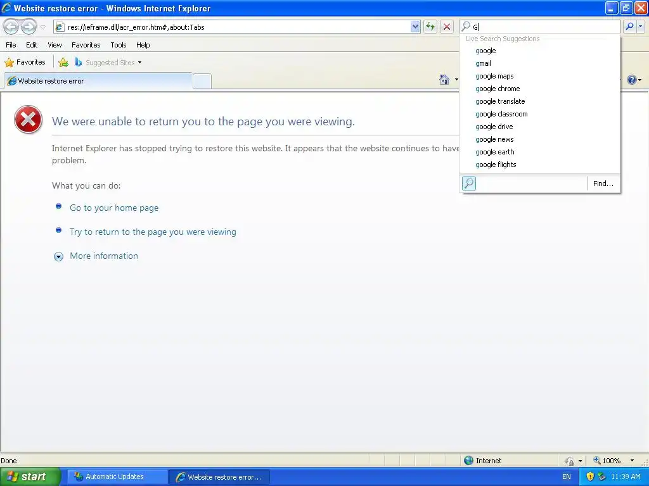Click the 100% zoom level button

click(607, 461)
